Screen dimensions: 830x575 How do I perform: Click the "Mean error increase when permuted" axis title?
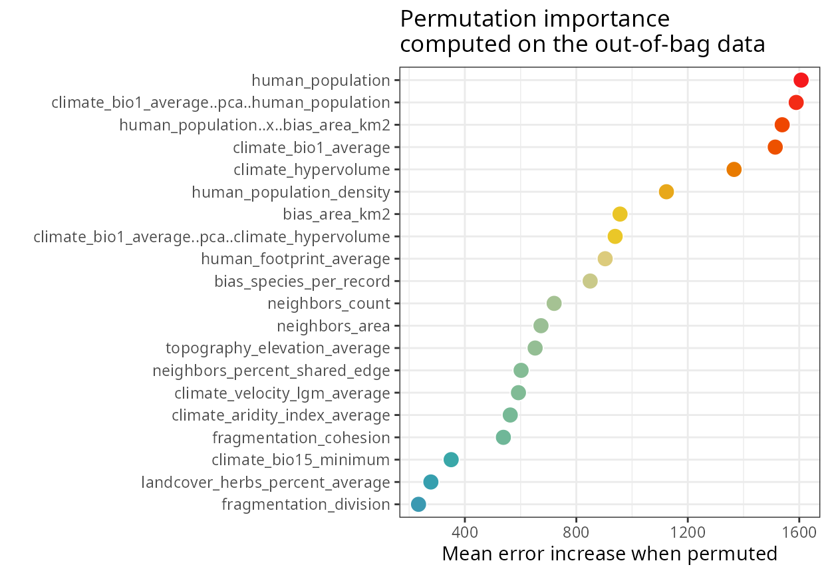click(609, 554)
